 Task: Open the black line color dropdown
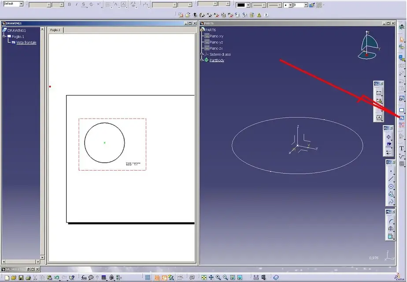pyautogui.click(x=248, y=5)
